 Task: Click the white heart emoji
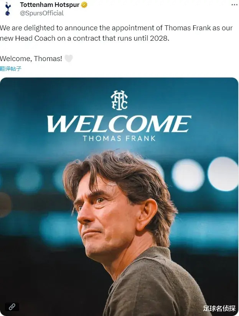[68, 59]
